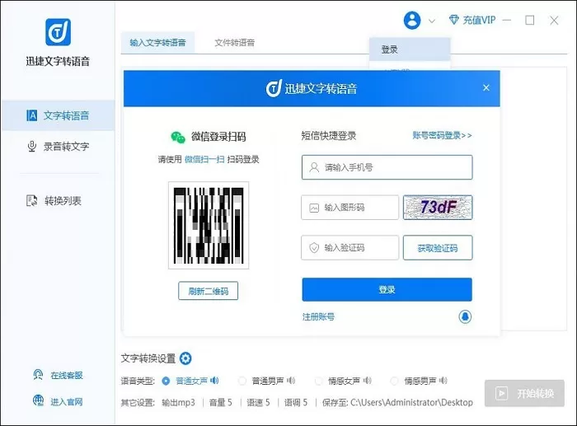The height and width of the screenshot is (426, 577).
Task: Open the user account avatar icon
Action: [x=412, y=21]
